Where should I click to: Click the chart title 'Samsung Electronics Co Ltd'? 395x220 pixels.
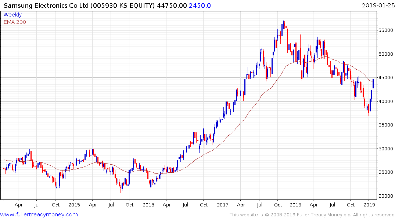(x=46, y=5)
